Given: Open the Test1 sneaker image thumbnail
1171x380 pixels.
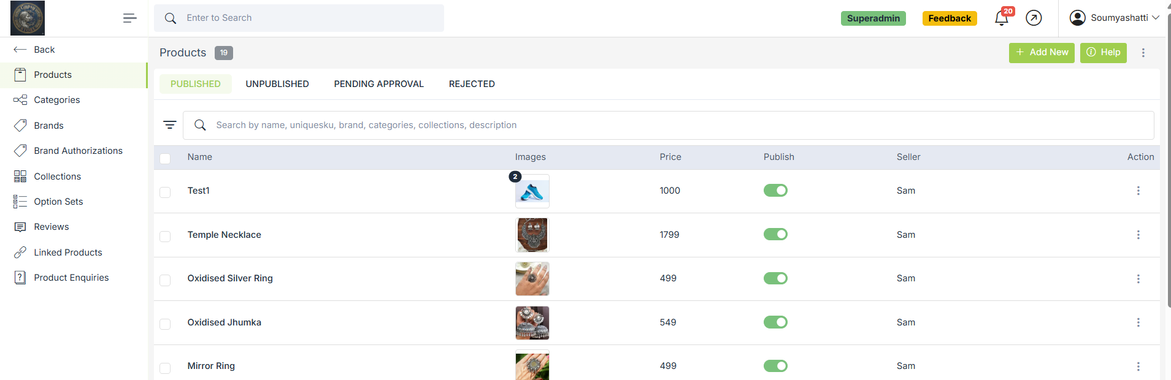Looking at the screenshot, I should click(532, 192).
